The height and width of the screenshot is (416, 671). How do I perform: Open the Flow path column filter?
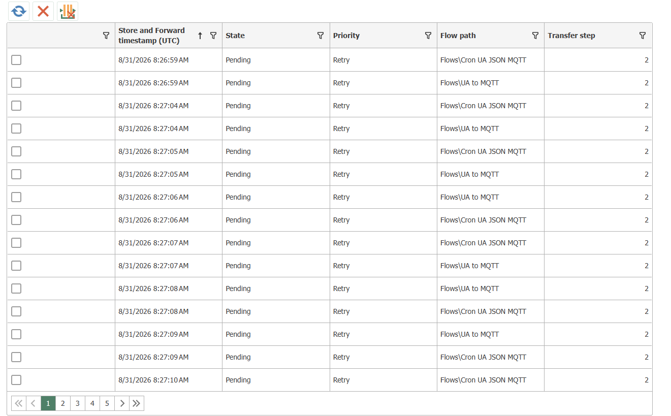tap(535, 36)
